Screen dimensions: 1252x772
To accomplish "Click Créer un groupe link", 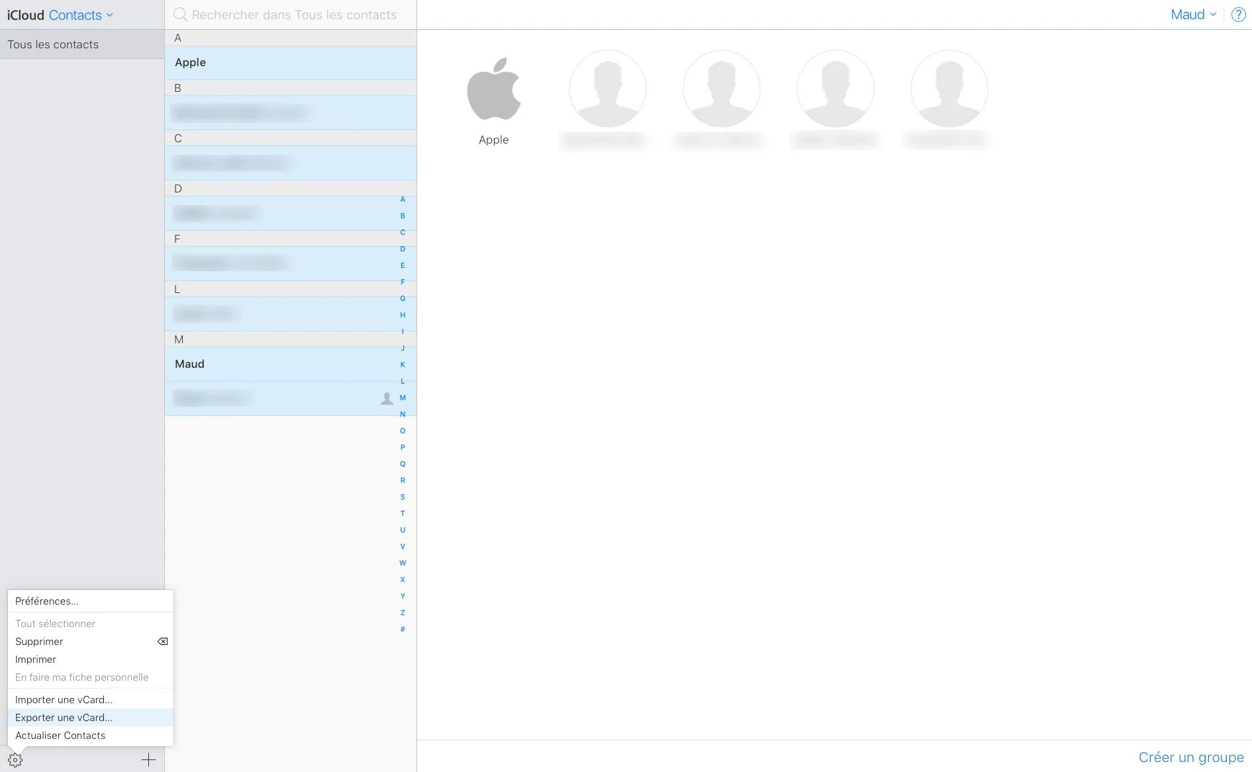I will (1191, 757).
